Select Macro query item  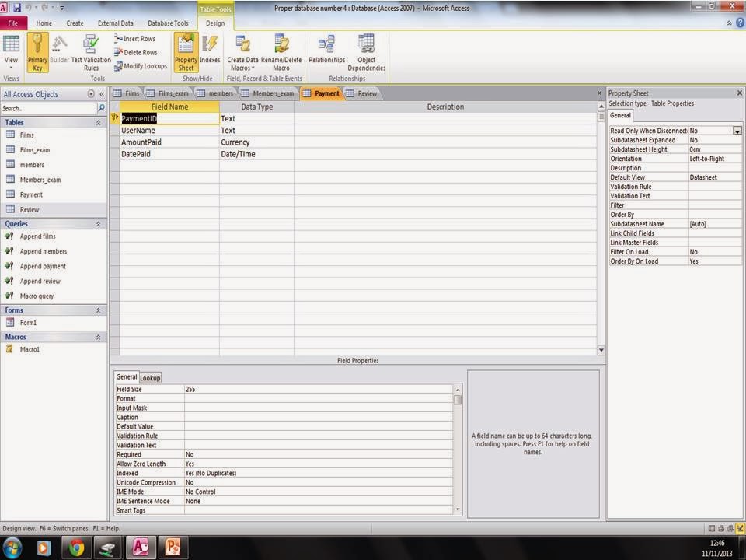tap(37, 296)
